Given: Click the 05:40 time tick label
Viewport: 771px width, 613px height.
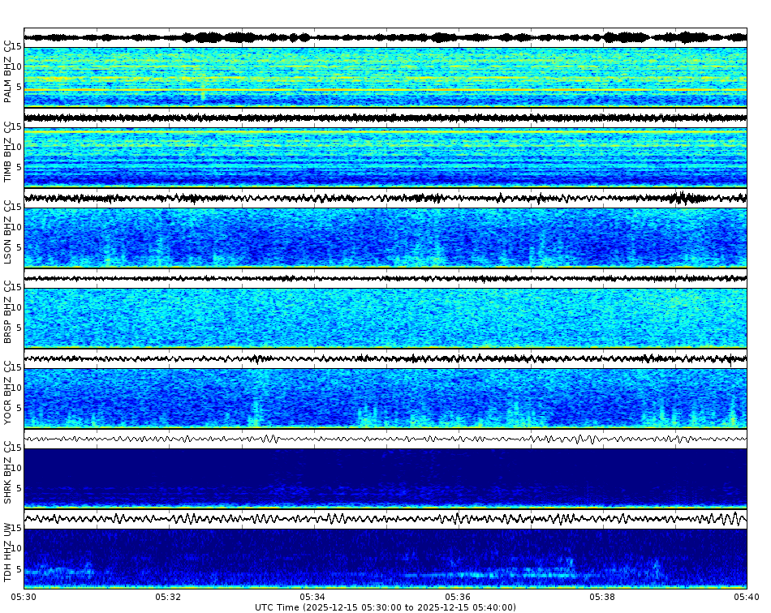Looking at the screenshot, I should click(x=746, y=595).
